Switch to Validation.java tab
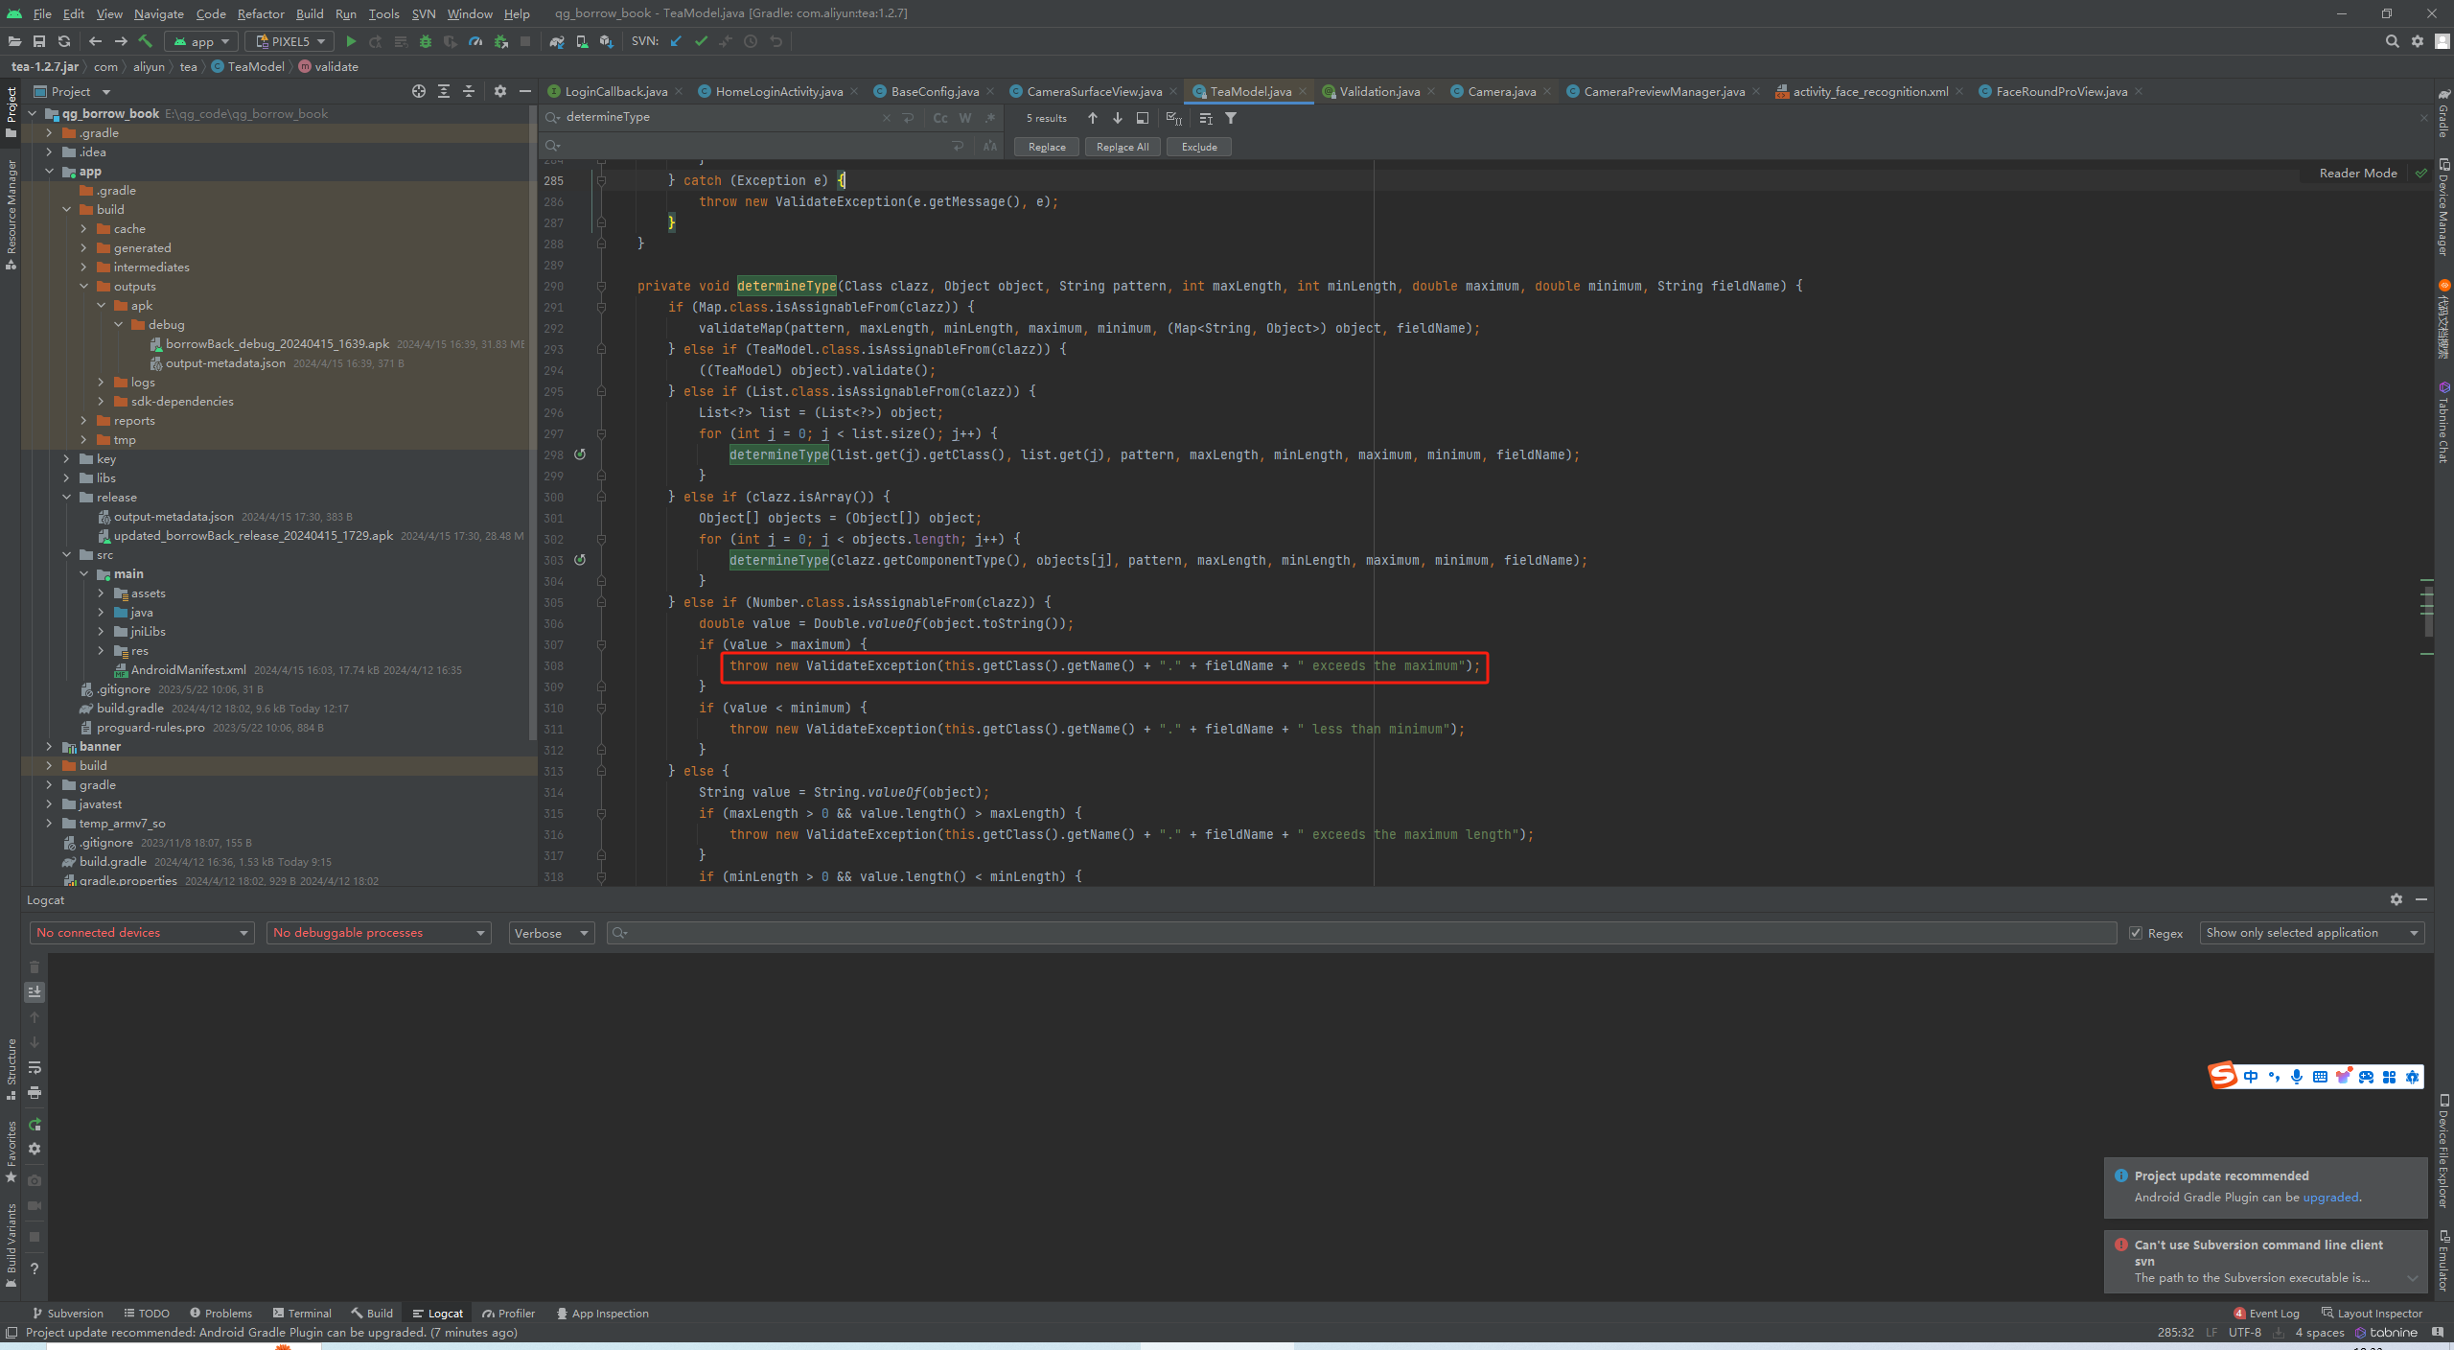Screen dimensions: 2454x1350 (x=1378, y=91)
